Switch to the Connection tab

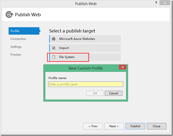coord(18,39)
